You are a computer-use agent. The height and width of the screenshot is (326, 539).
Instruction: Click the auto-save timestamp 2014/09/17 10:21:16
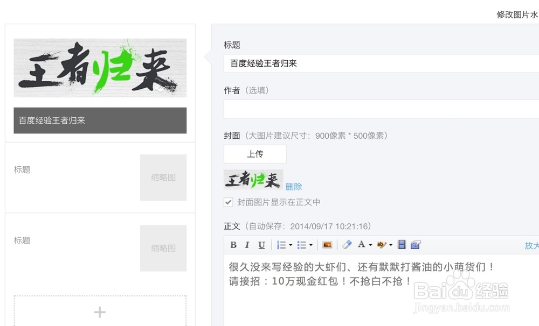329,226
